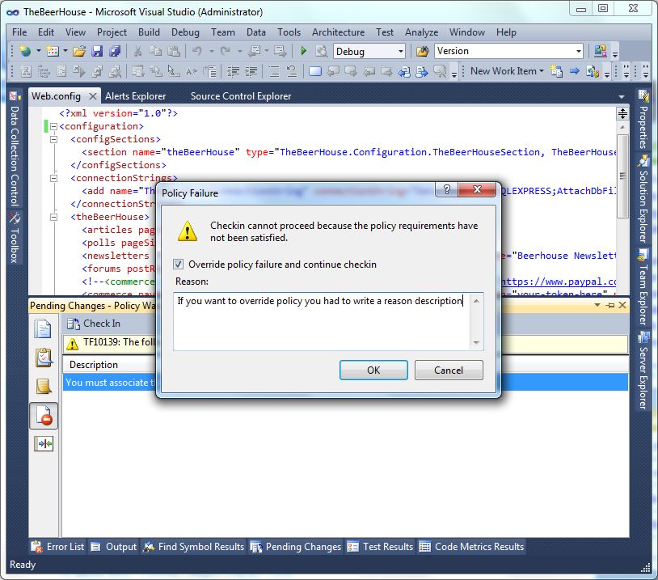Viewport: 658px width, 580px height.
Task: Open the Policy Warnings channel icon
Action: click(x=43, y=416)
